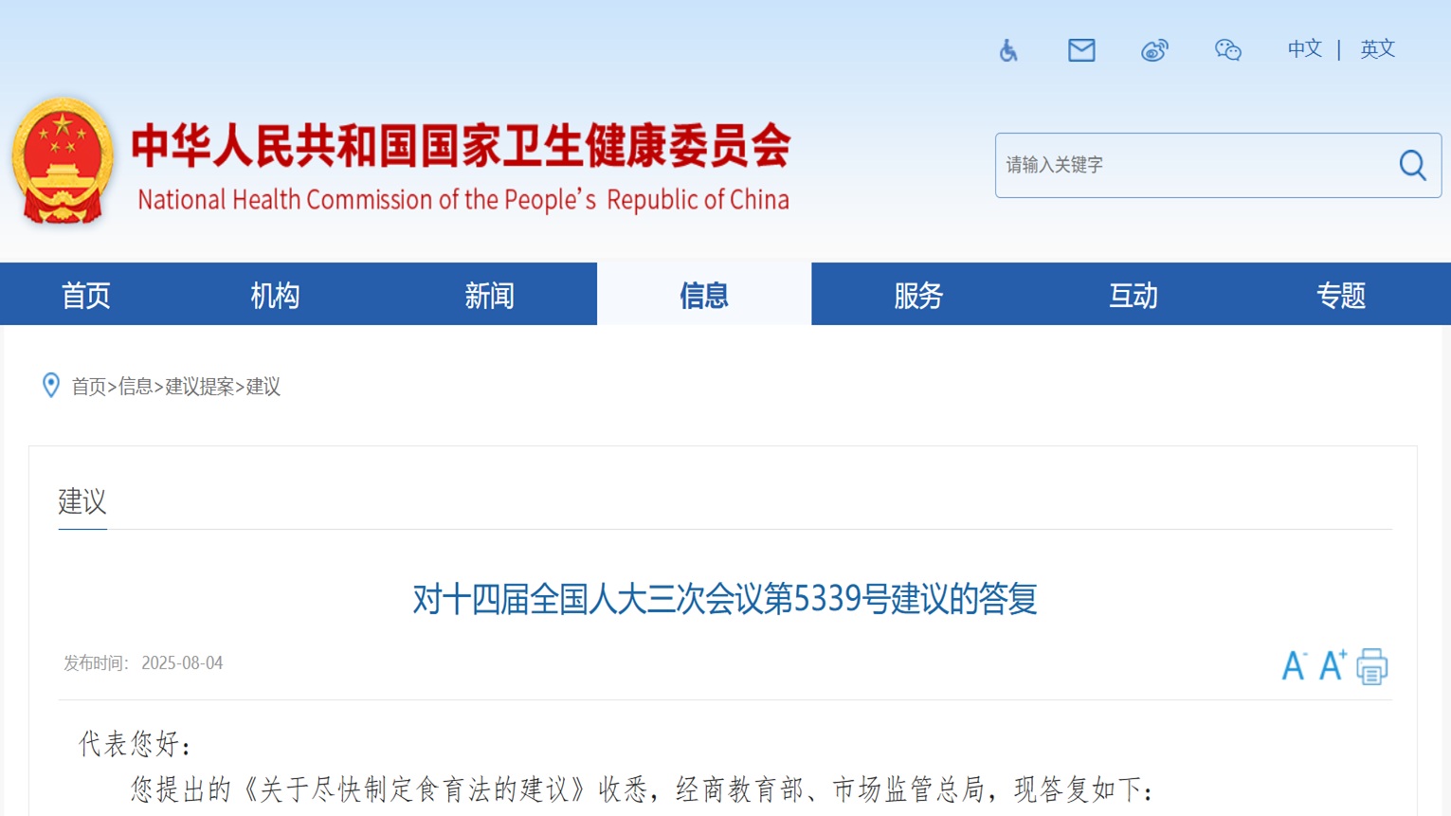Viewport: 1451px width, 816px height.
Task: Decrease font size with A- icon
Action: click(x=1294, y=665)
